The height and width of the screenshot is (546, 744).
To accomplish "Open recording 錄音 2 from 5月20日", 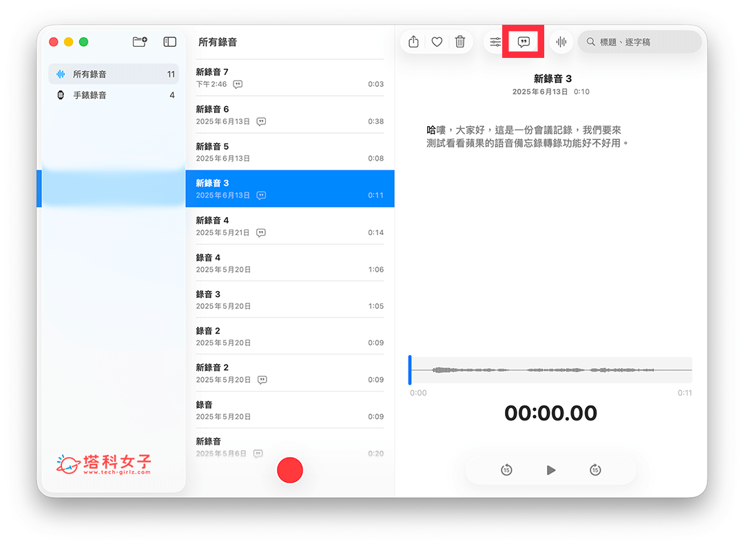I will [x=290, y=336].
